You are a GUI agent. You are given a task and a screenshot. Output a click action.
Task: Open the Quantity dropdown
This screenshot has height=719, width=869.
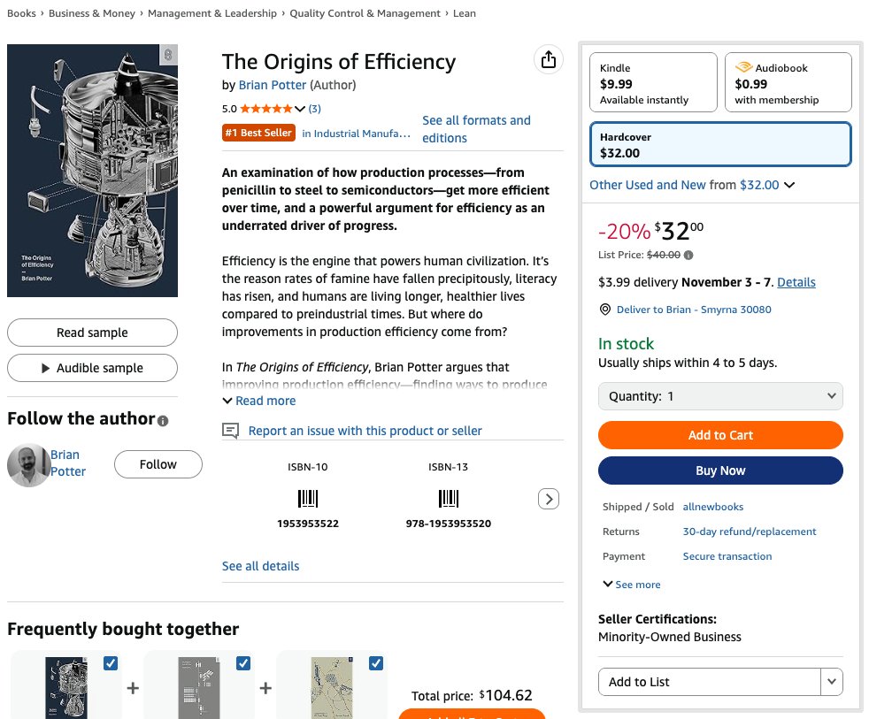pyautogui.click(x=720, y=396)
